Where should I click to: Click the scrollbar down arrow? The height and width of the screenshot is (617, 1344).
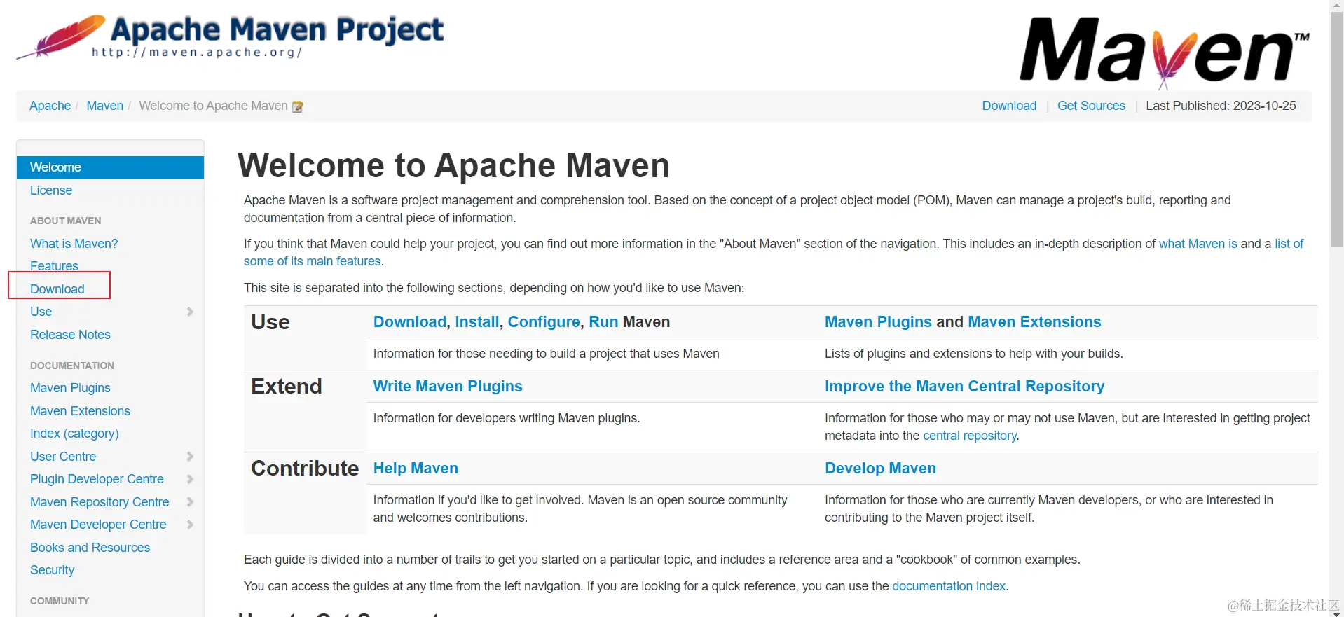point(1337,613)
